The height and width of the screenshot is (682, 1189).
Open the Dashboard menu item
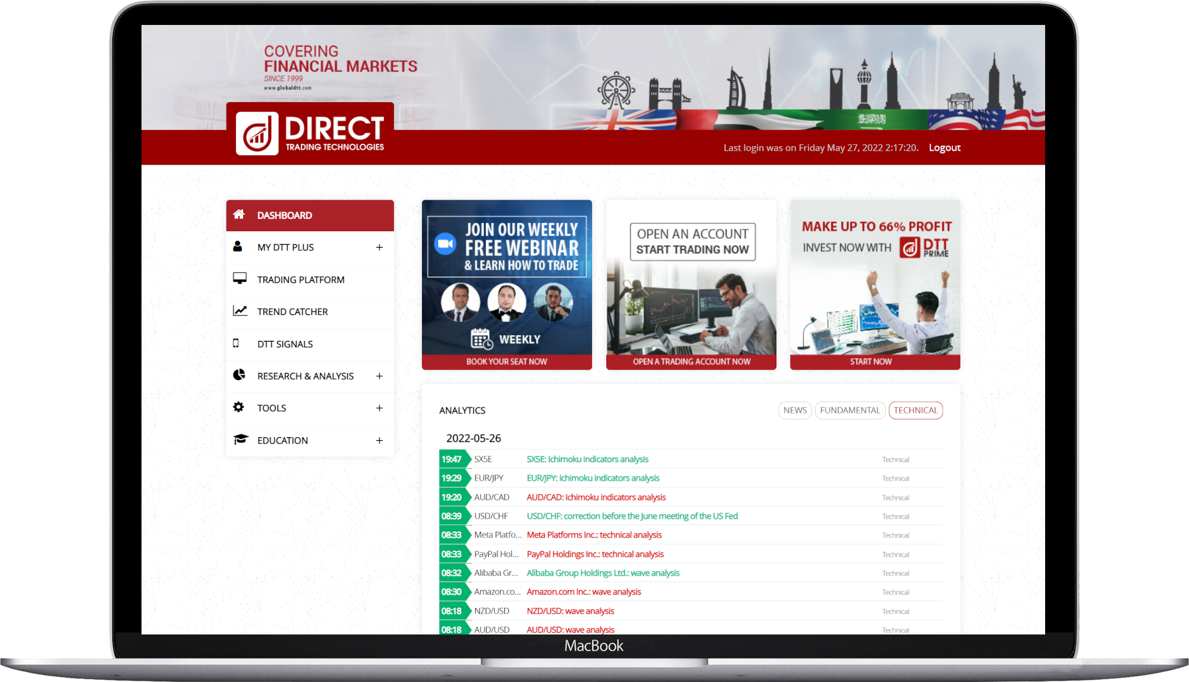point(310,215)
